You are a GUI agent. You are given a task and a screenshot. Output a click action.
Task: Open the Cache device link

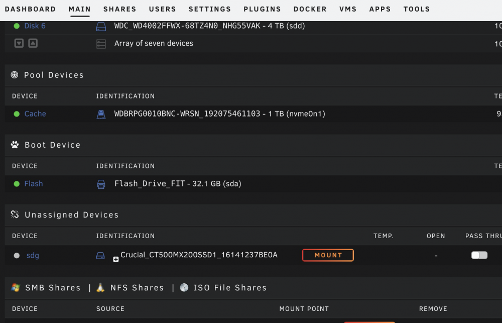point(35,114)
